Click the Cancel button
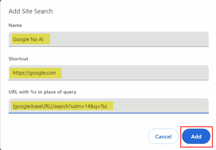 click(163, 136)
